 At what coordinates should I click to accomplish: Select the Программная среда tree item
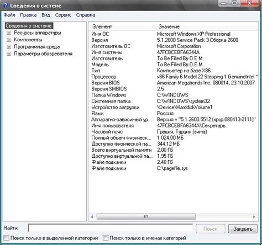coord(37,47)
